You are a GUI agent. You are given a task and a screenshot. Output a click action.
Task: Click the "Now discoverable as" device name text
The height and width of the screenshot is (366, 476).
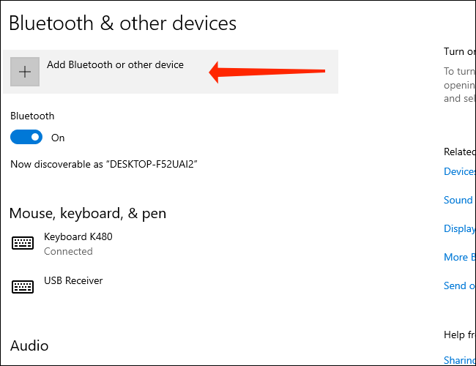(x=104, y=164)
